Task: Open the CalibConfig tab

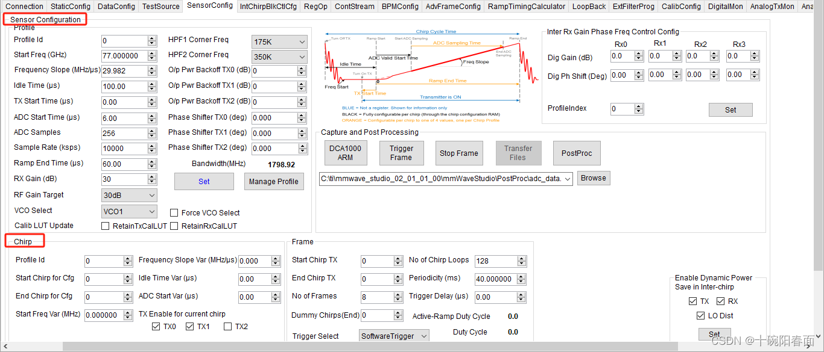Action: [681, 7]
